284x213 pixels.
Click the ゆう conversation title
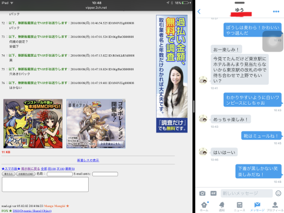click(240, 9)
